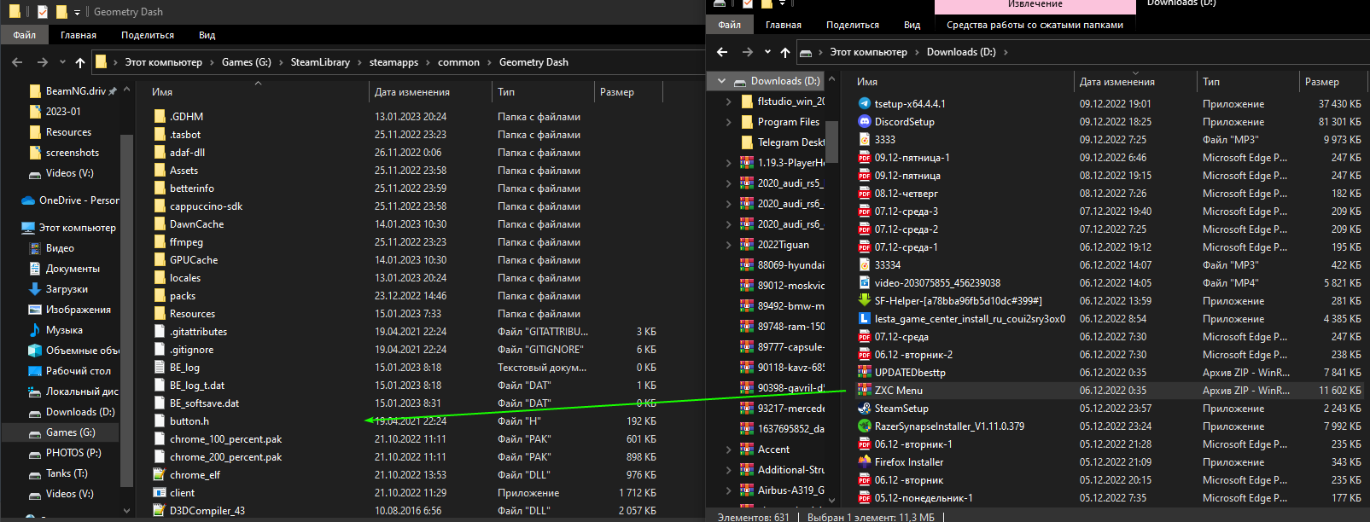
Task: Select the 09.12-пятница-1 PDF icon
Action: (x=865, y=157)
